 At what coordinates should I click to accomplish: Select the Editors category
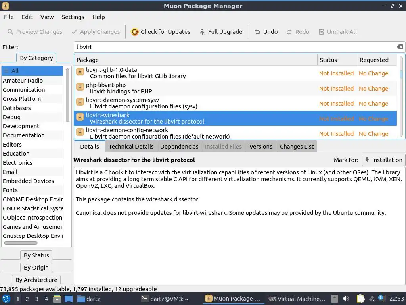tap(33, 145)
